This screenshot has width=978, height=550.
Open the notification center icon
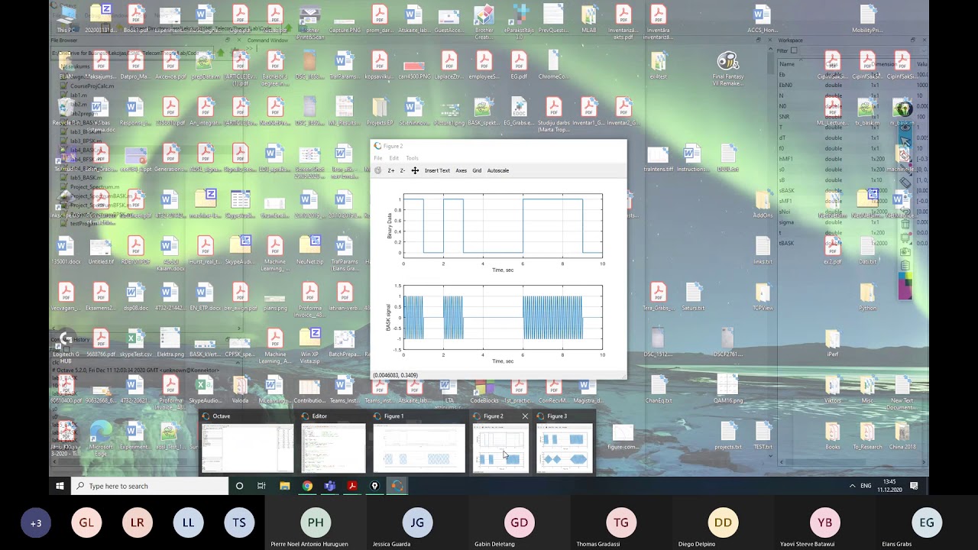[914, 486]
